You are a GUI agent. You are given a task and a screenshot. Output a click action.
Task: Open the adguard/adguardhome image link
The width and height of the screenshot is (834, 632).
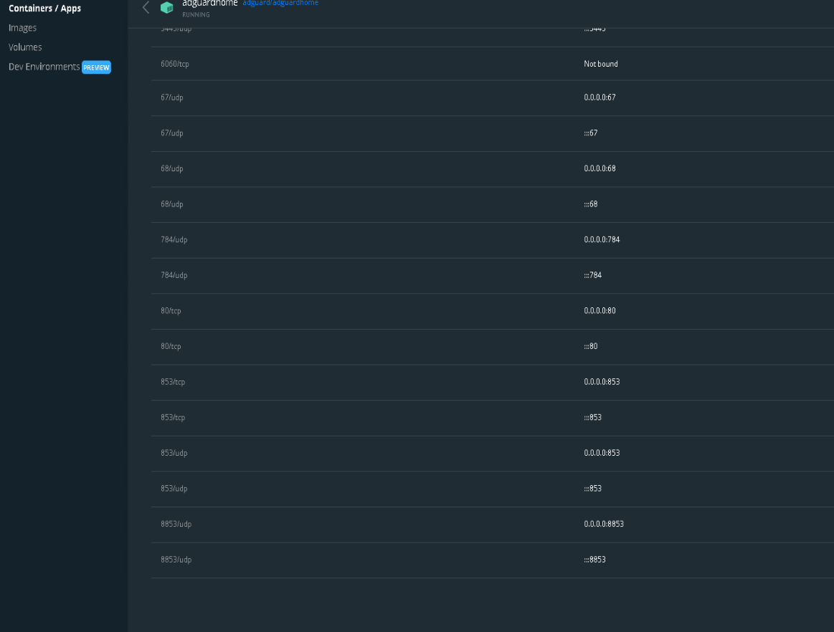point(280,3)
